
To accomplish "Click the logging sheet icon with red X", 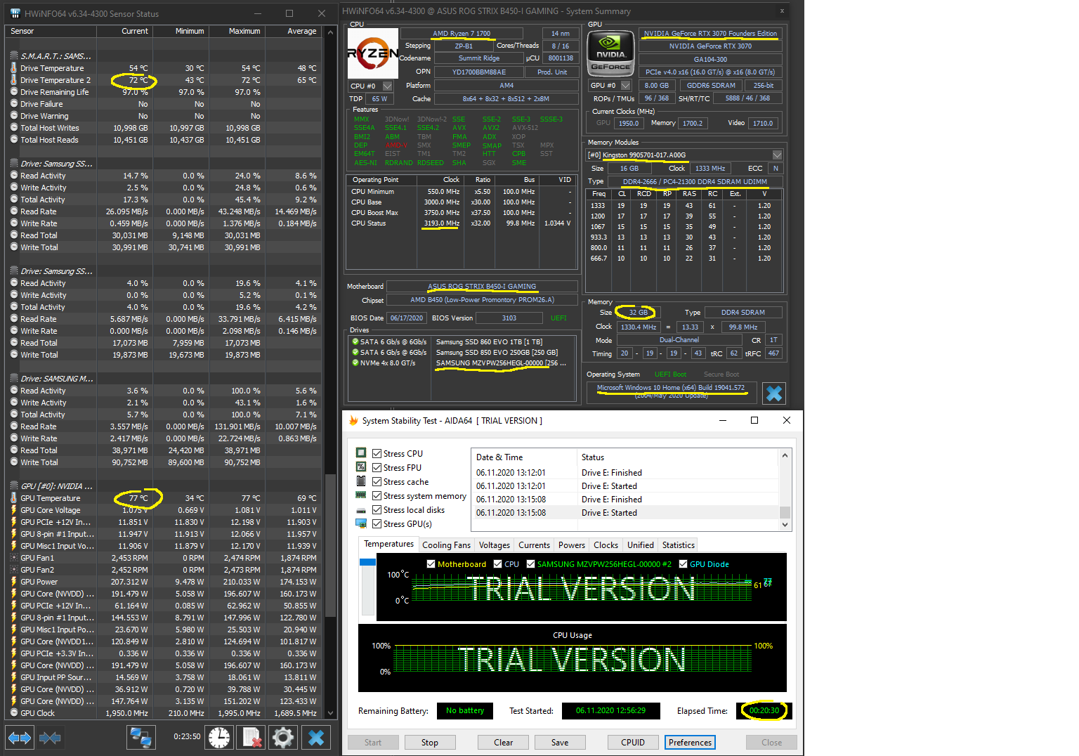I will [x=251, y=738].
